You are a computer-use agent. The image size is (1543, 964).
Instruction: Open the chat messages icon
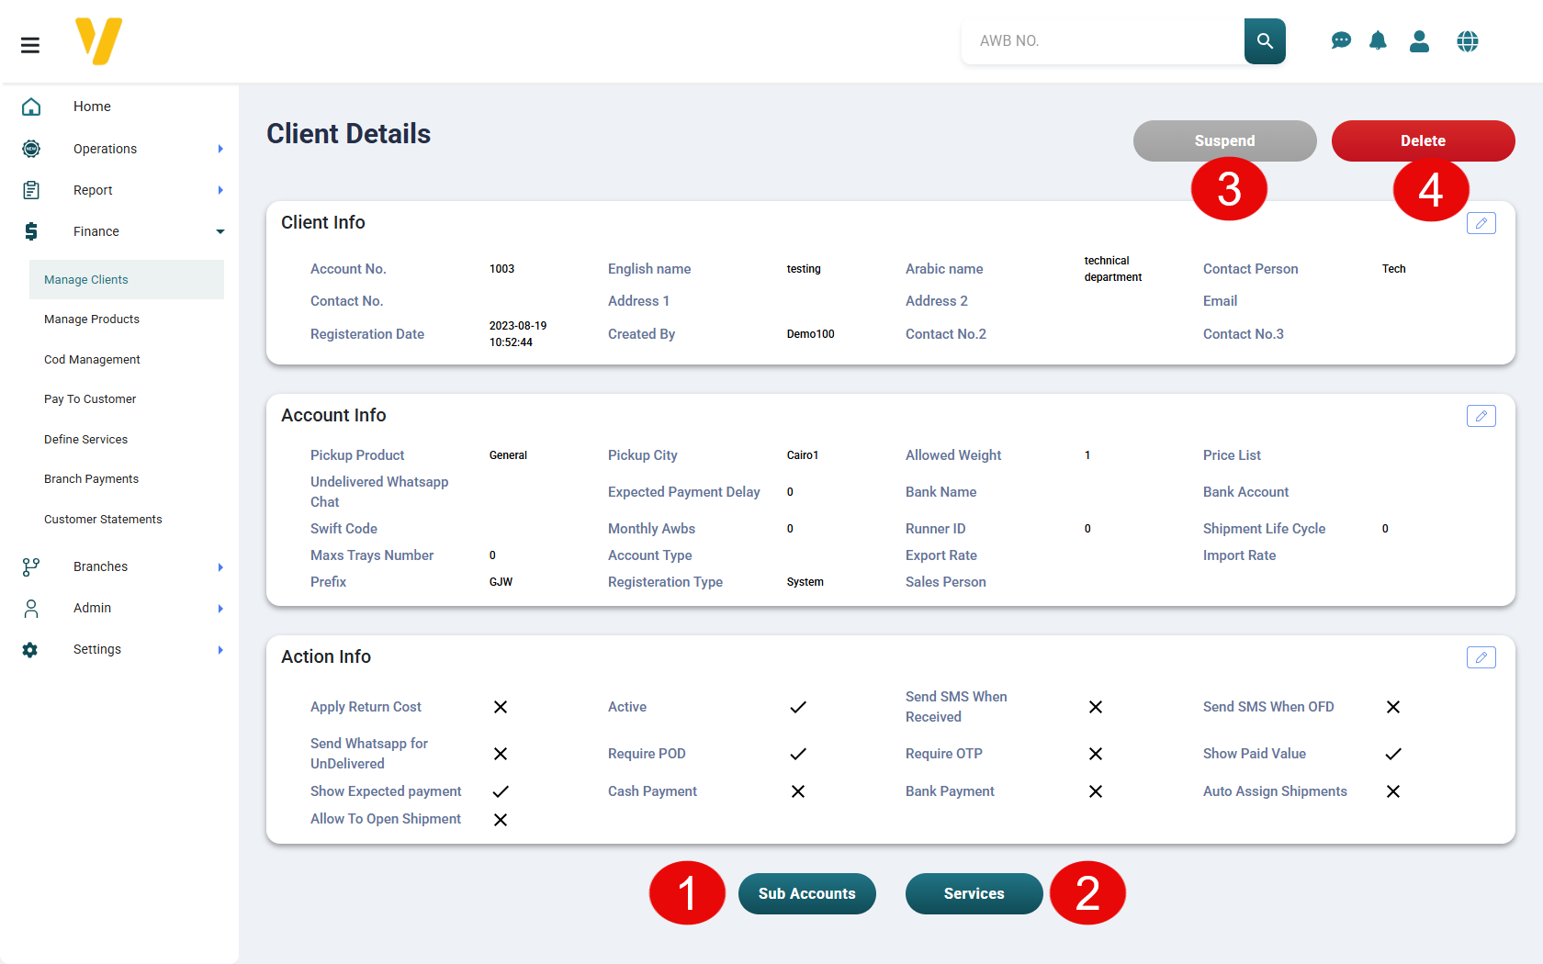coord(1341,41)
